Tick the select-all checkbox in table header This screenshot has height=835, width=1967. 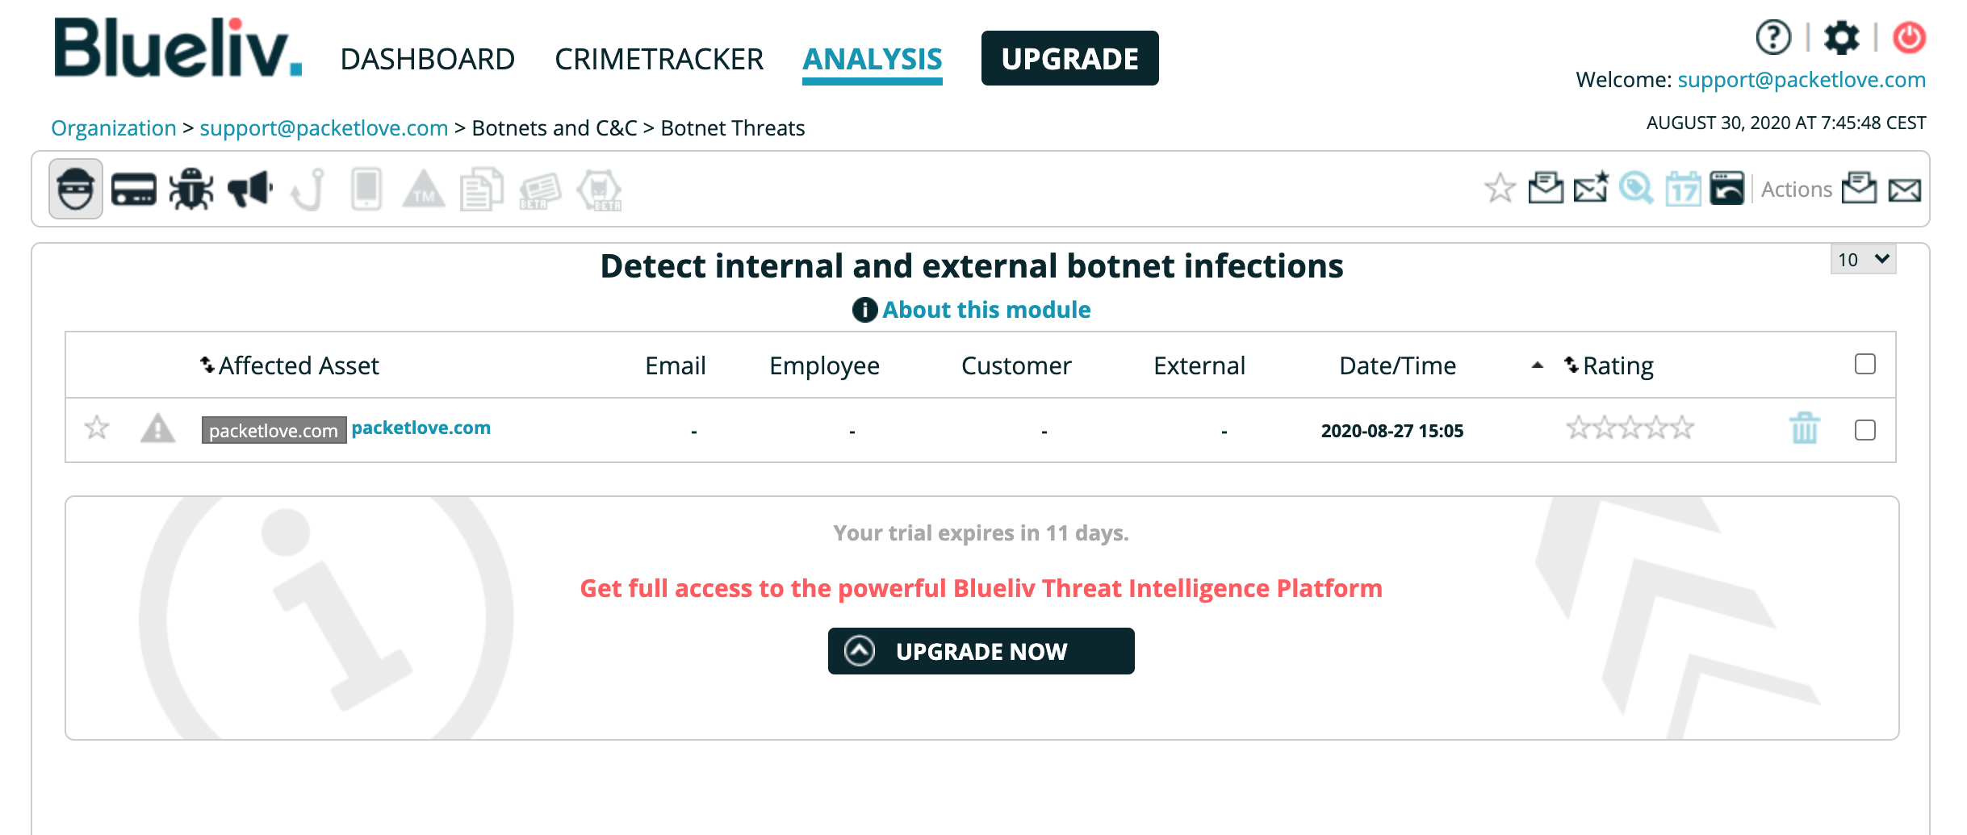click(x=1864, y=365)
